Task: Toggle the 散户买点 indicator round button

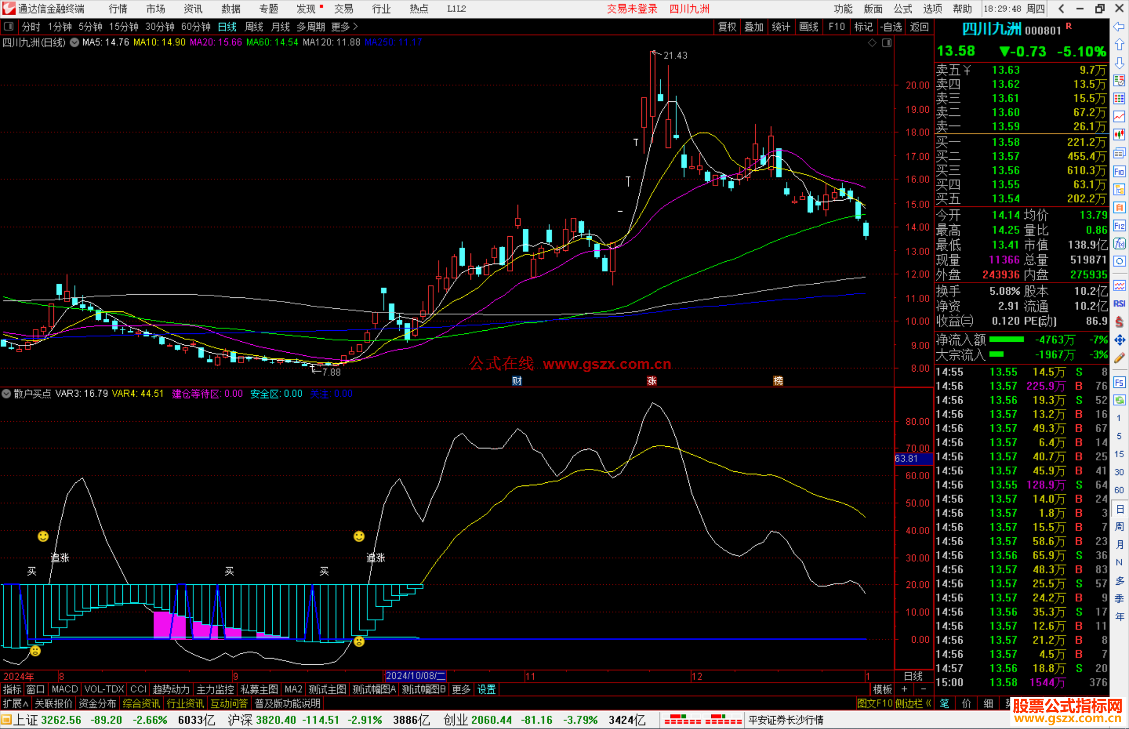Action: (7, 394)
